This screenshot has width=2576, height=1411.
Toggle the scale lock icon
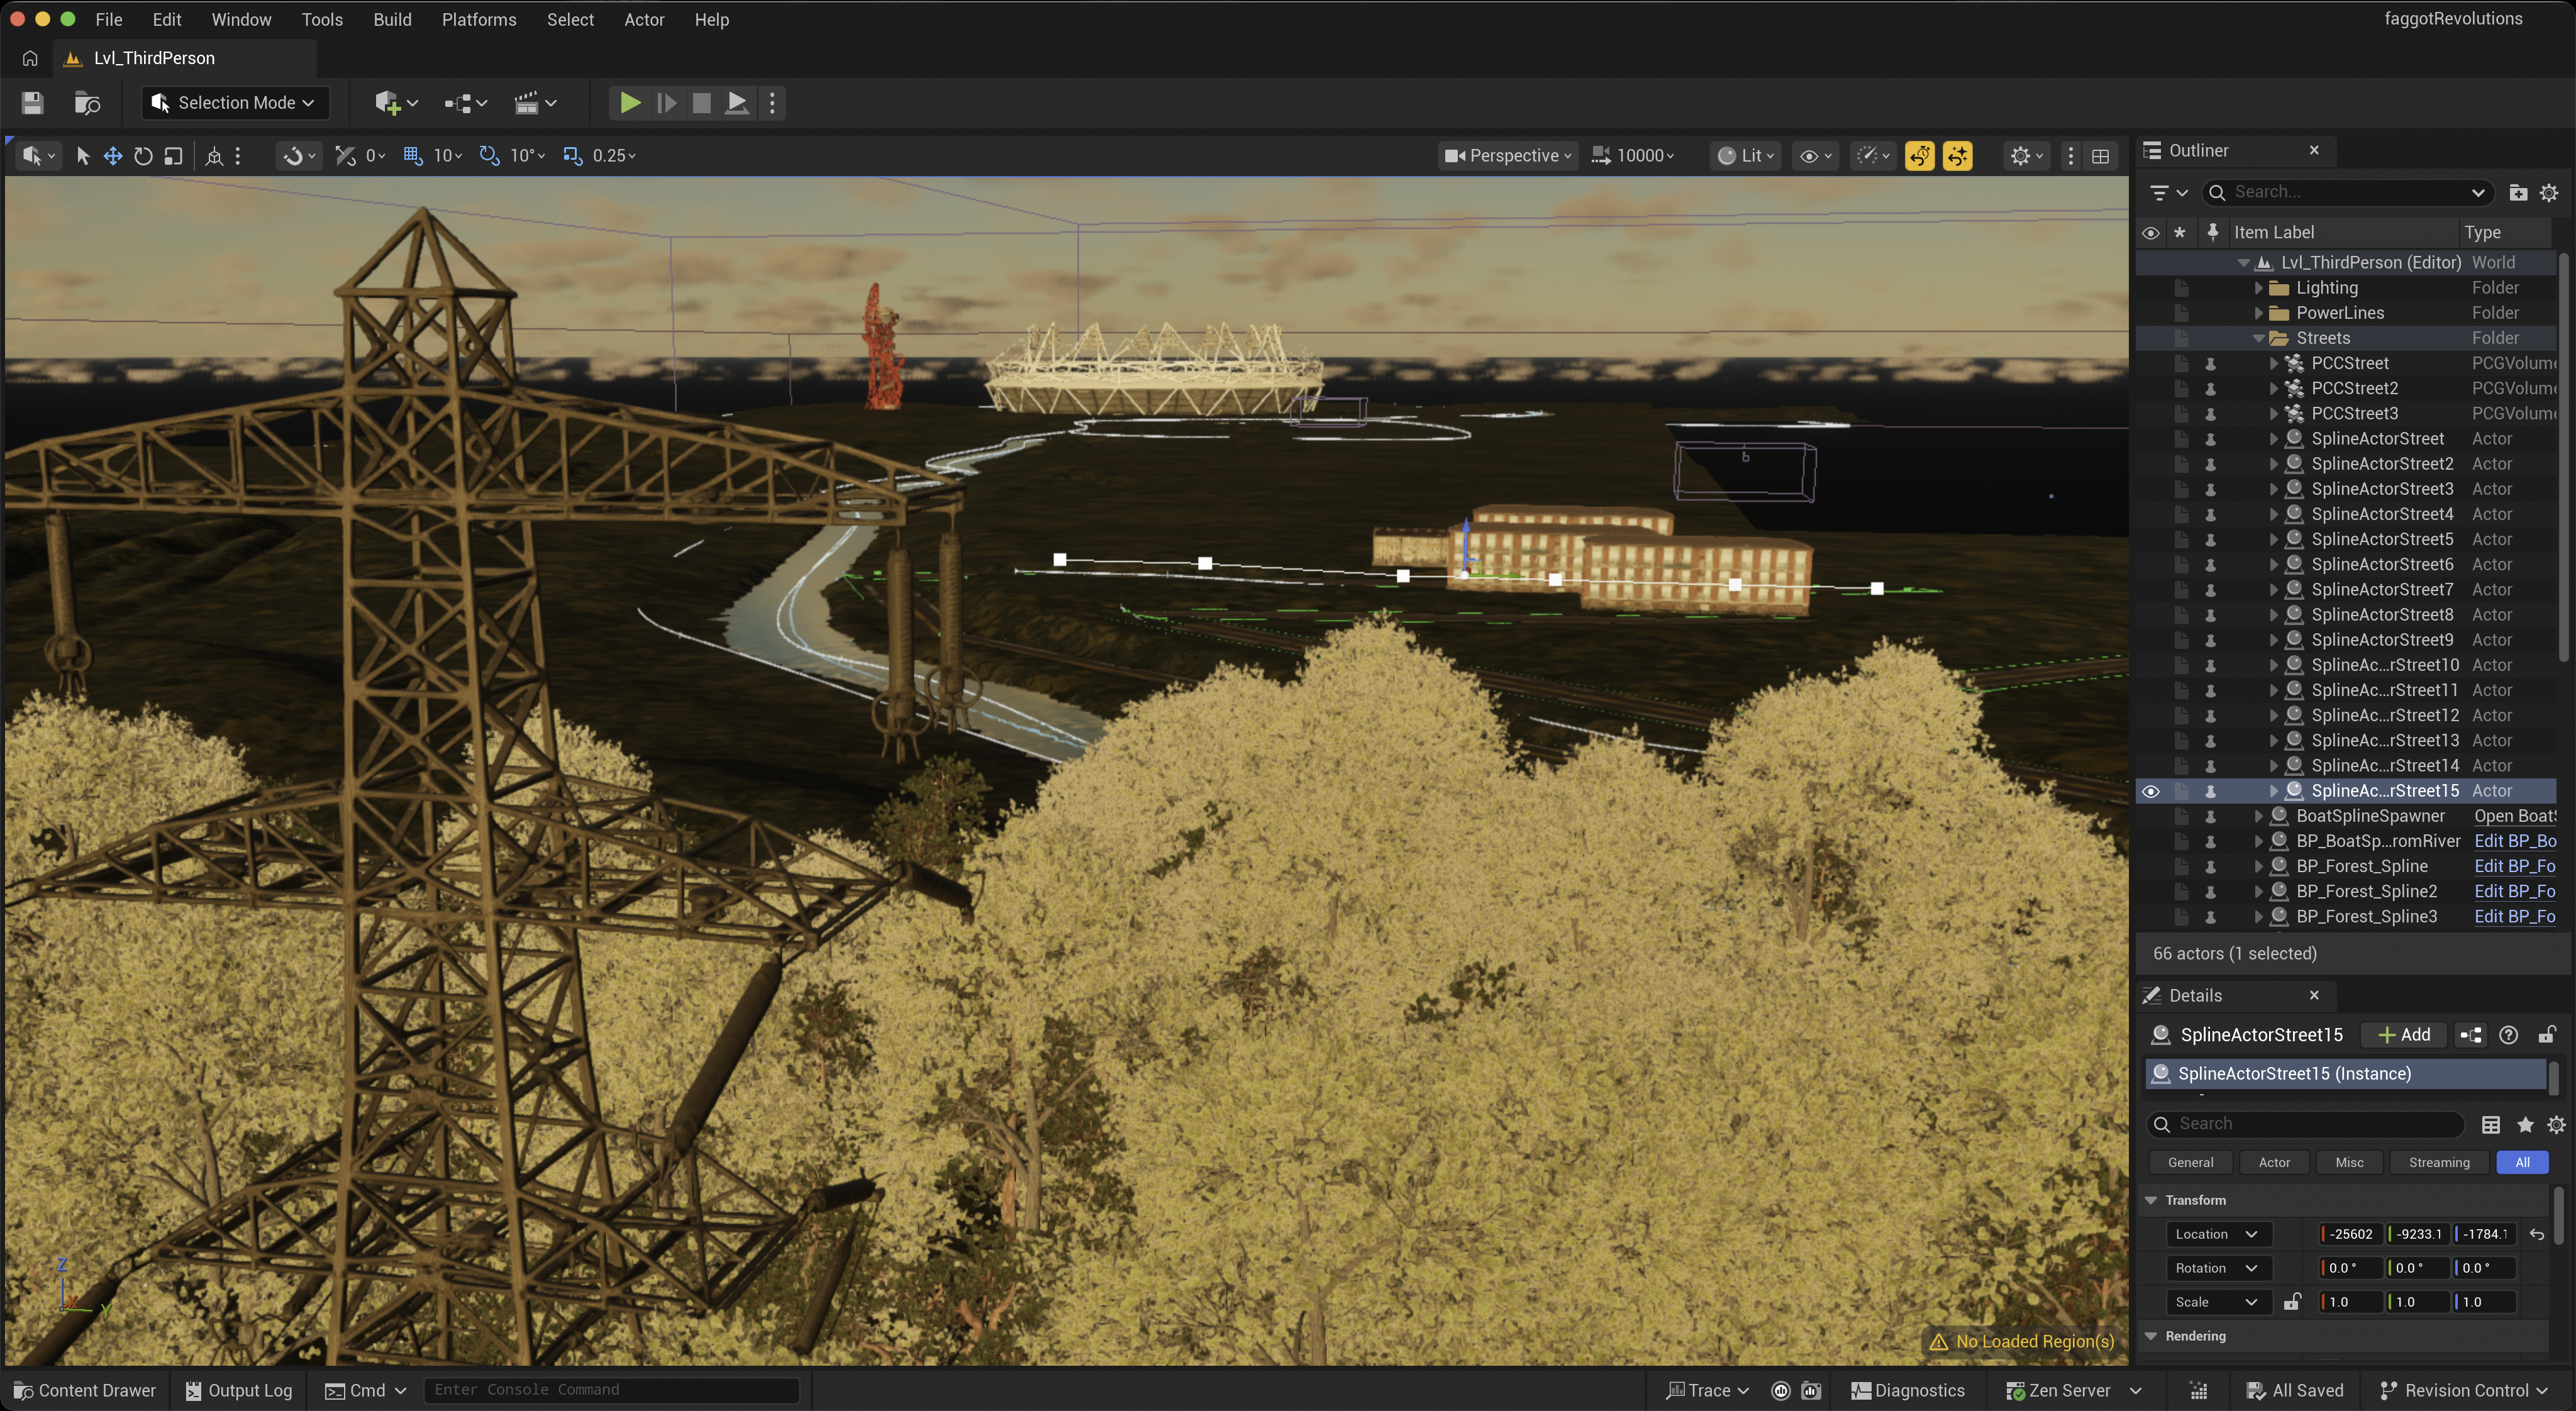tap(2292, 1301)
